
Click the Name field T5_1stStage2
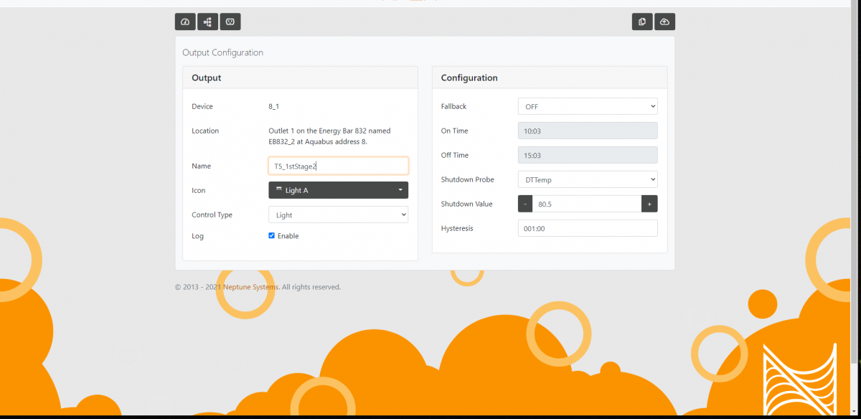click(x=339, y=166)
